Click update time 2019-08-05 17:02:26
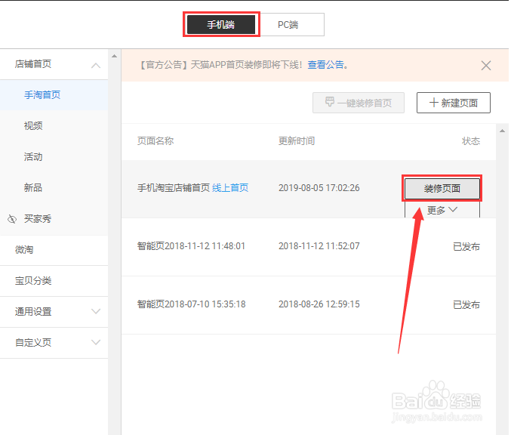 319,188
